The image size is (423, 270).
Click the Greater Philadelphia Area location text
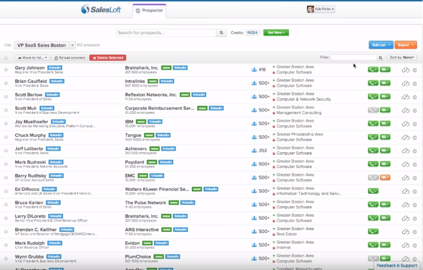[300, 134]
